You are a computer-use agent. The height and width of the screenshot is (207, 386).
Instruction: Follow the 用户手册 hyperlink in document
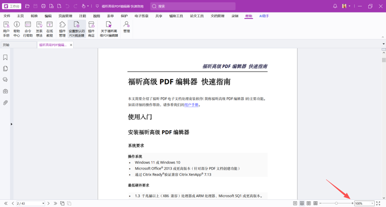[191, 105]
